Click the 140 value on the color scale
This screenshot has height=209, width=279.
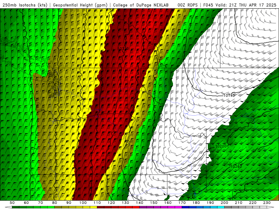point(139,203)
